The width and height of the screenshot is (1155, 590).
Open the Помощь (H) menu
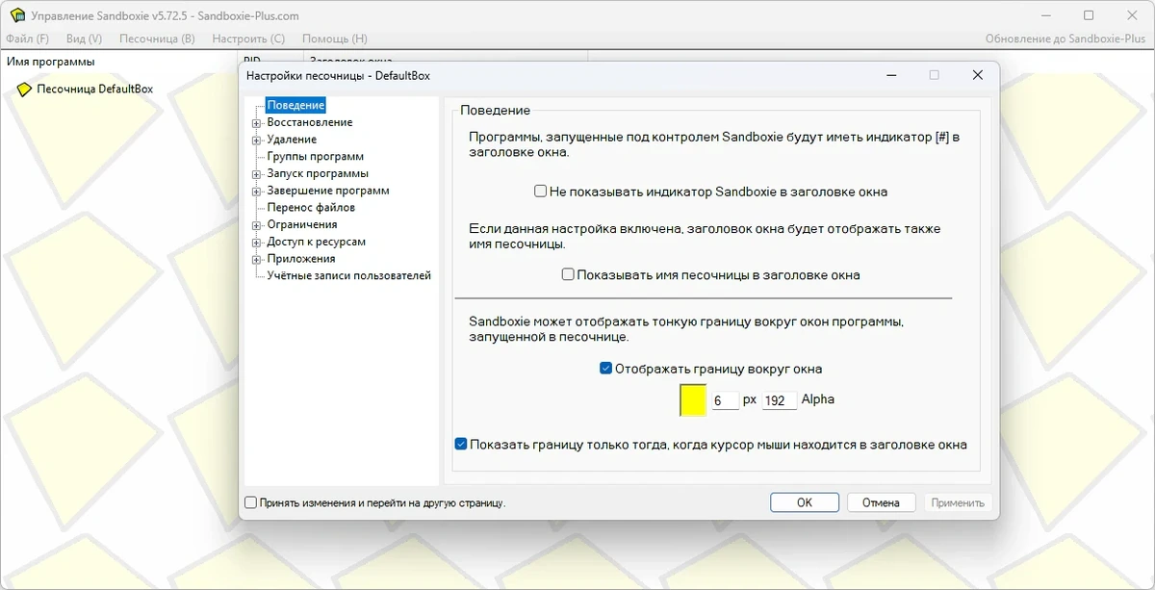coord(335,39)
